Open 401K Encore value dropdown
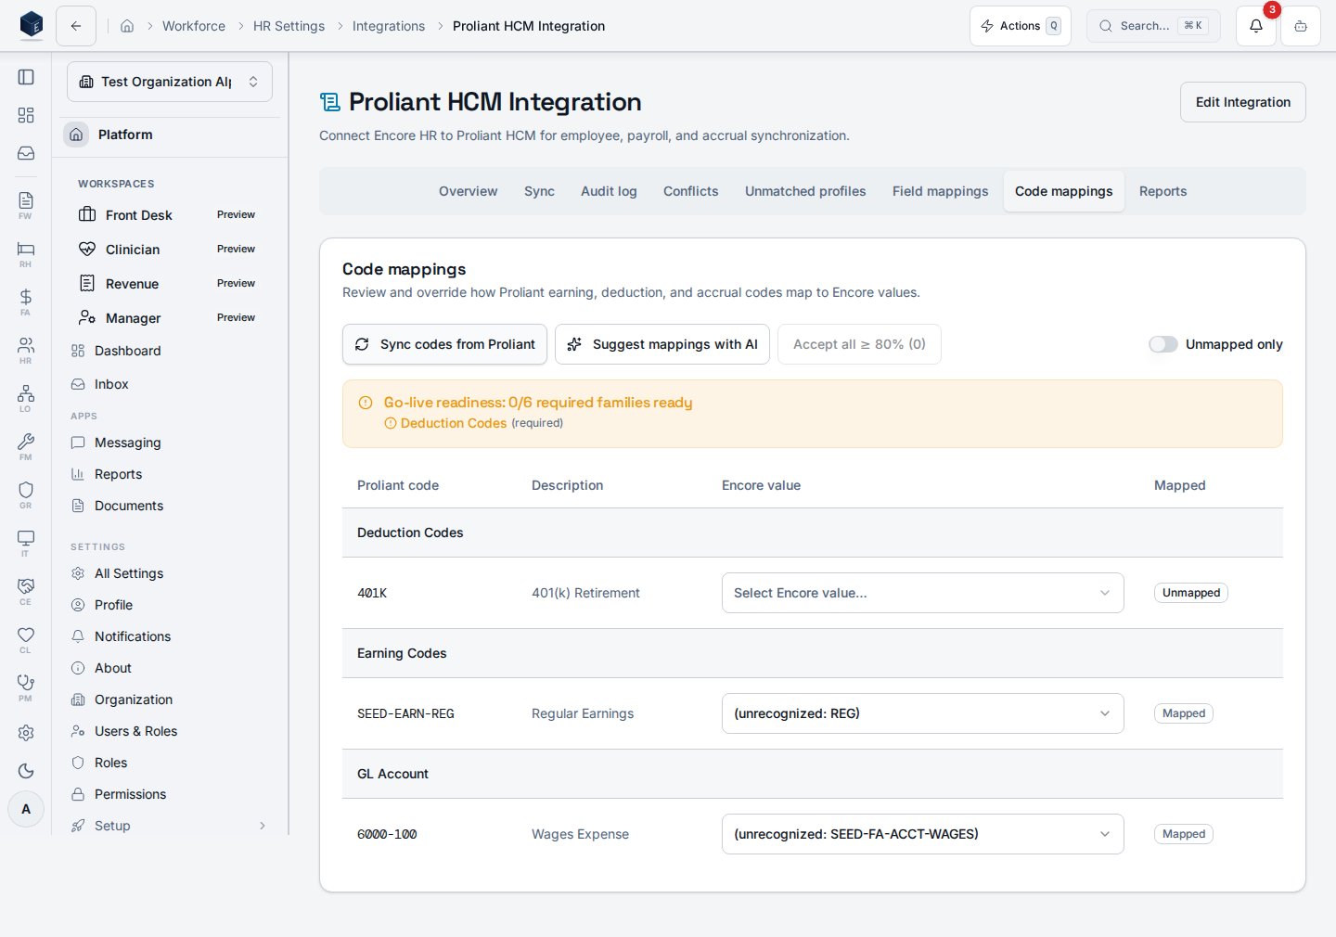This screenshot has height=937, width=1336. [922, 593]
